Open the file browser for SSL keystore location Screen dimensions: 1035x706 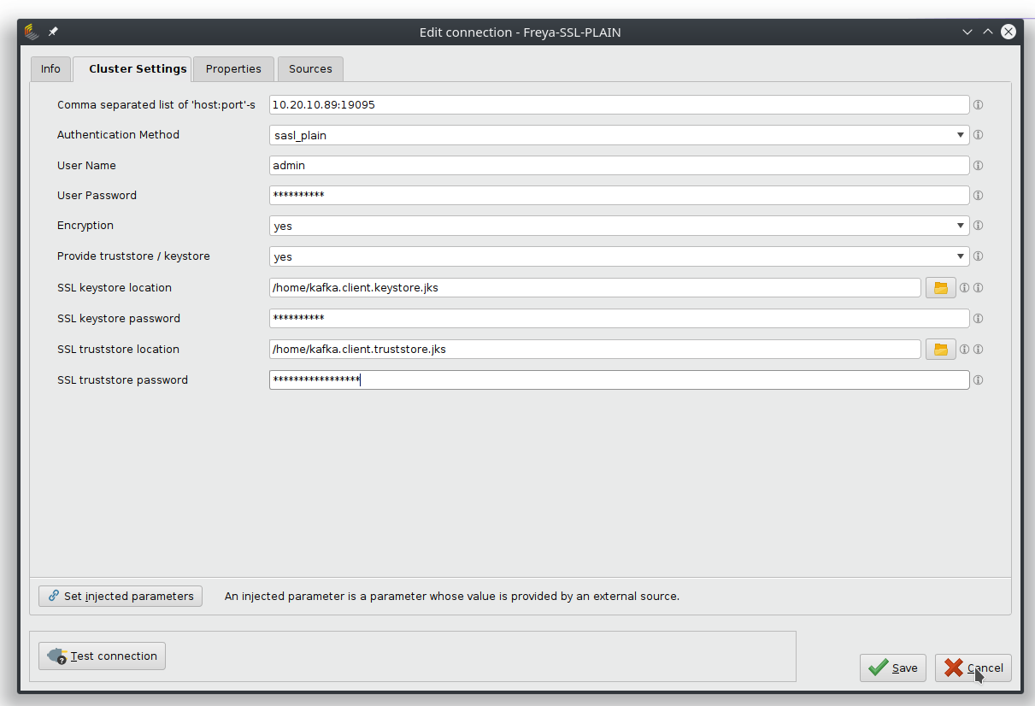pos(939,287)
